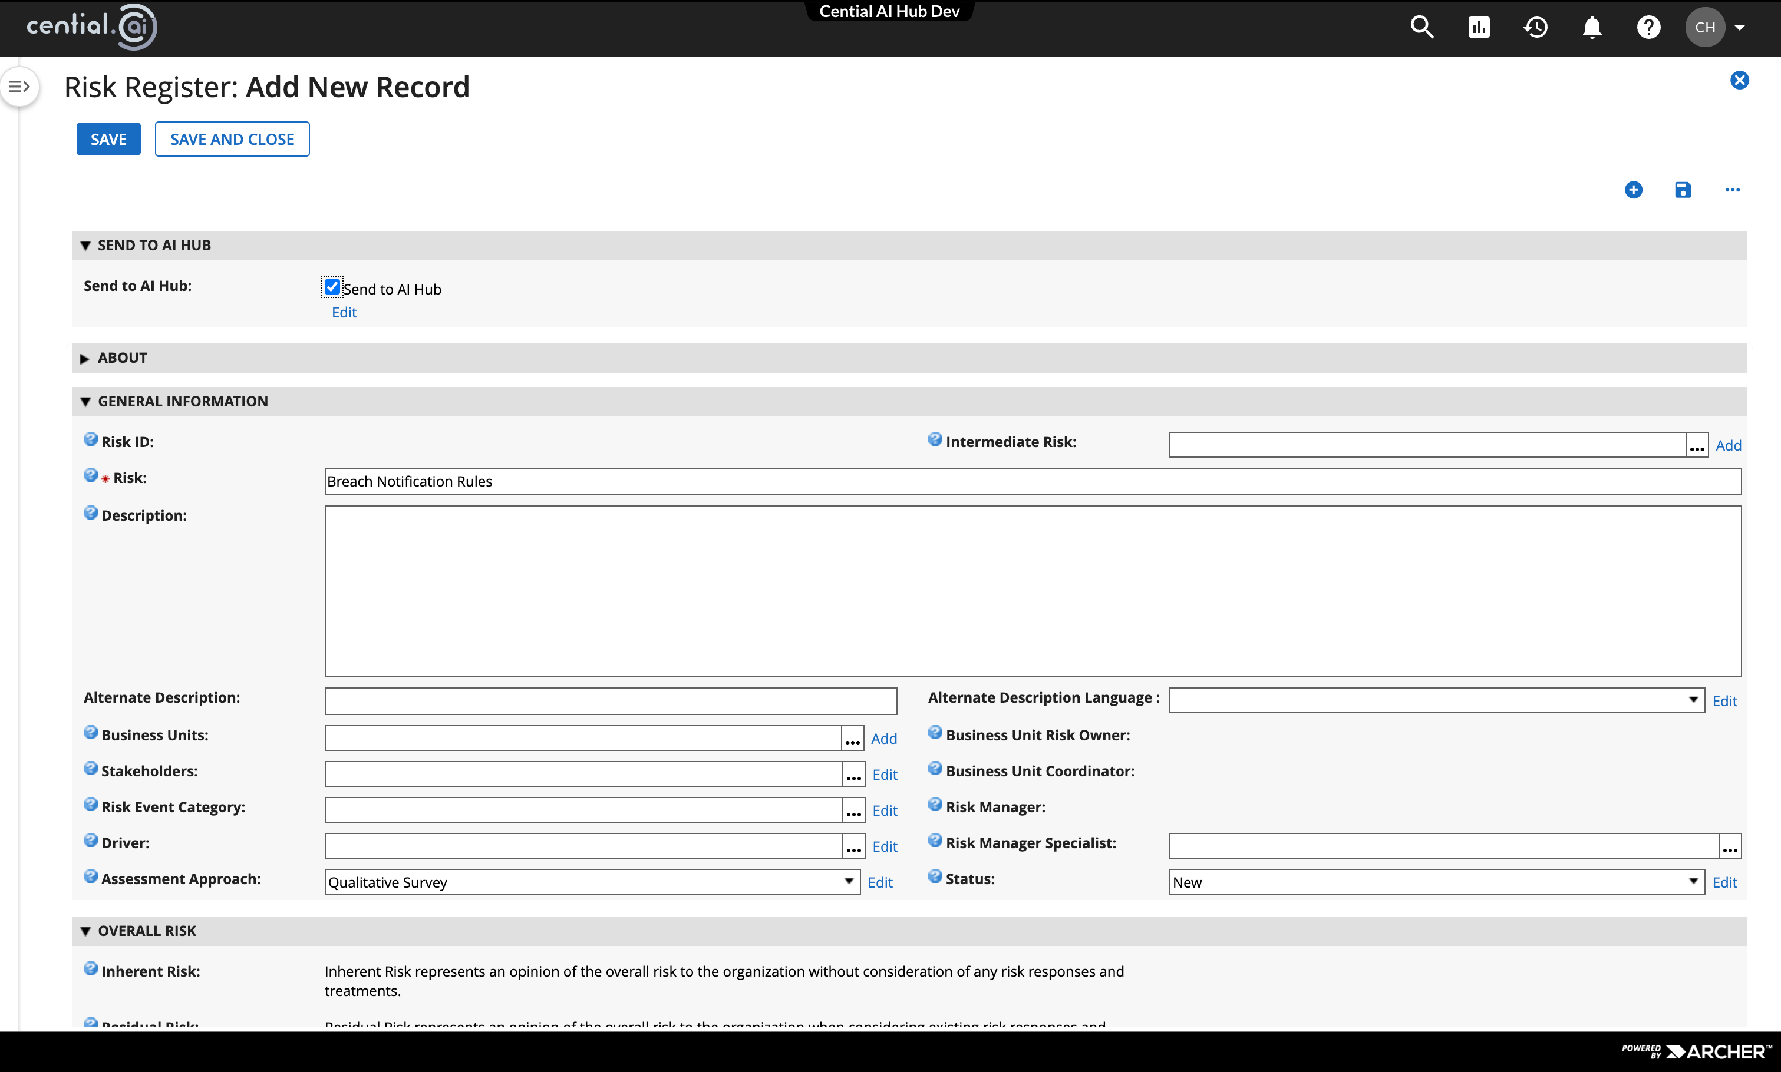Expand the left navigation menu toggle
Image resolution: width=1781 pixels, height=1072 pixels.
(19, 87)
